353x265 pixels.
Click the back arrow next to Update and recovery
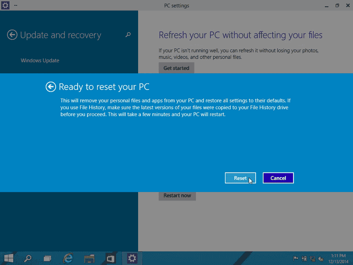(12, 35)
